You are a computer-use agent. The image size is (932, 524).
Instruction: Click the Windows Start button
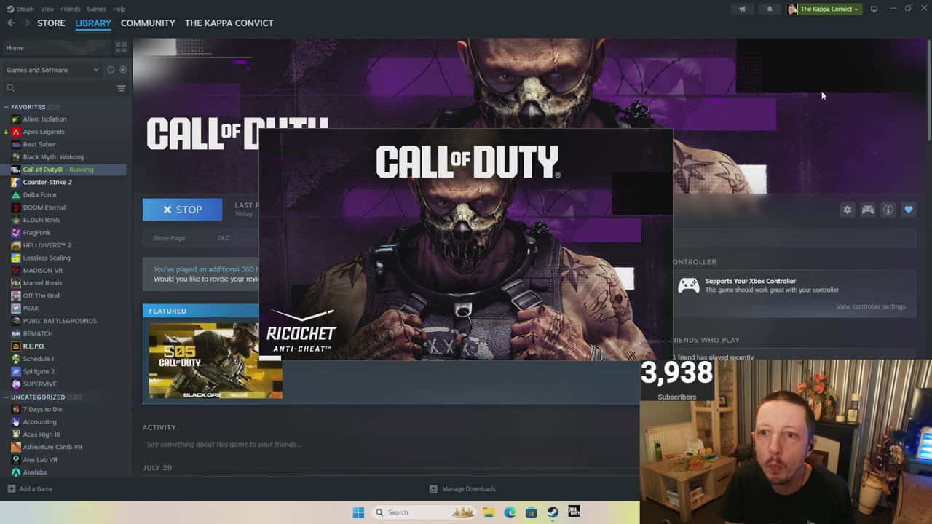[358, 512]
